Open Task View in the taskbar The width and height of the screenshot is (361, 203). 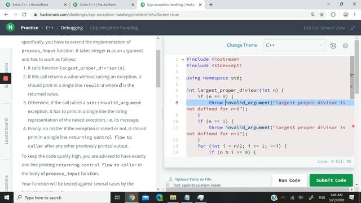(117, 197)
